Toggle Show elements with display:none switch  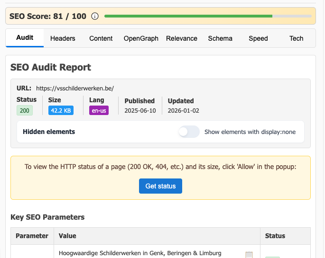click(x=189, y=132)
